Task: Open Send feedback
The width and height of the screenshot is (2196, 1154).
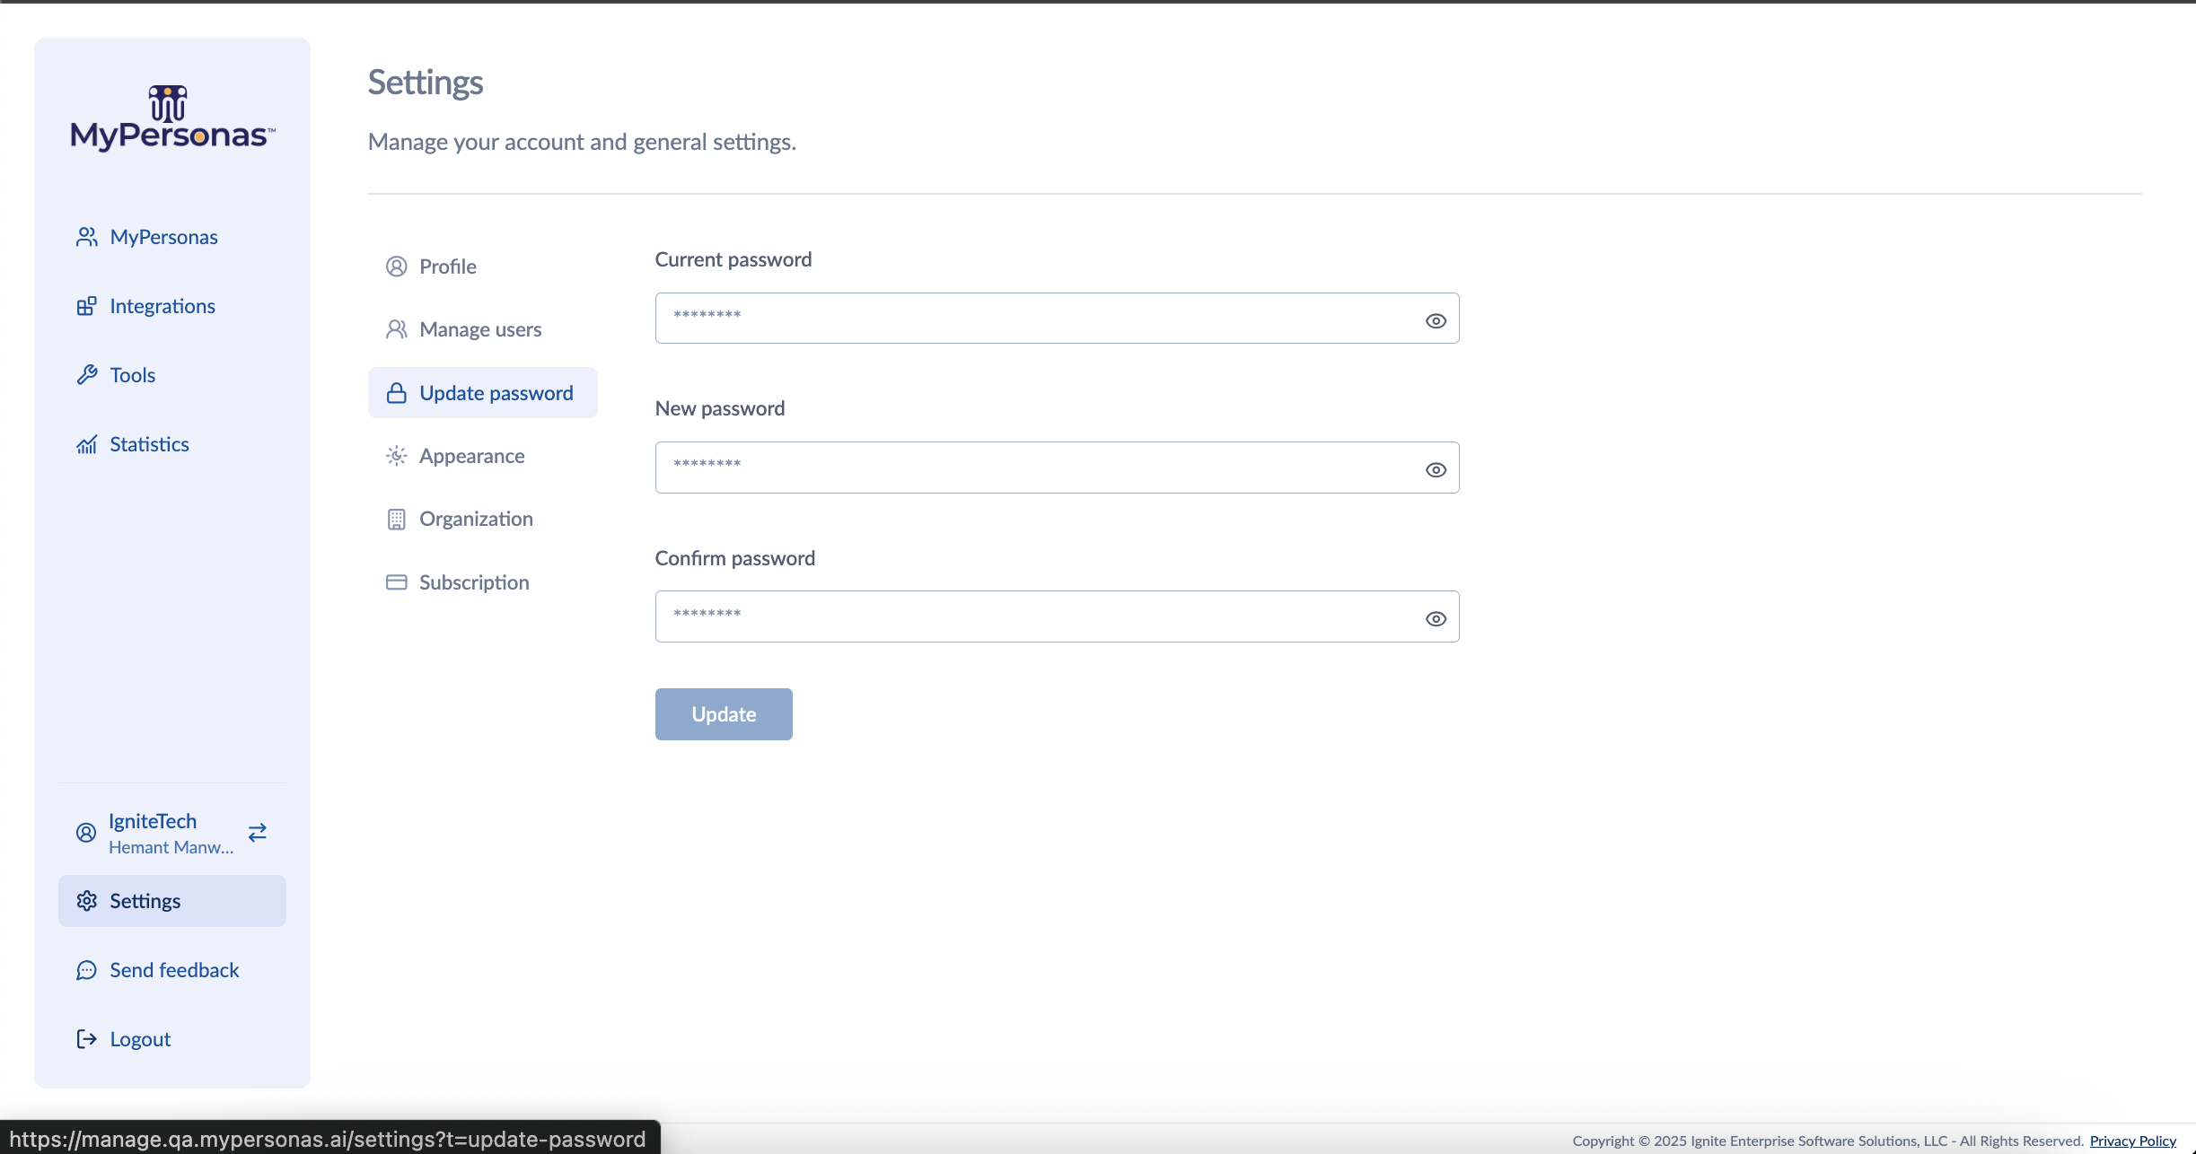Action: coord(174,970)
